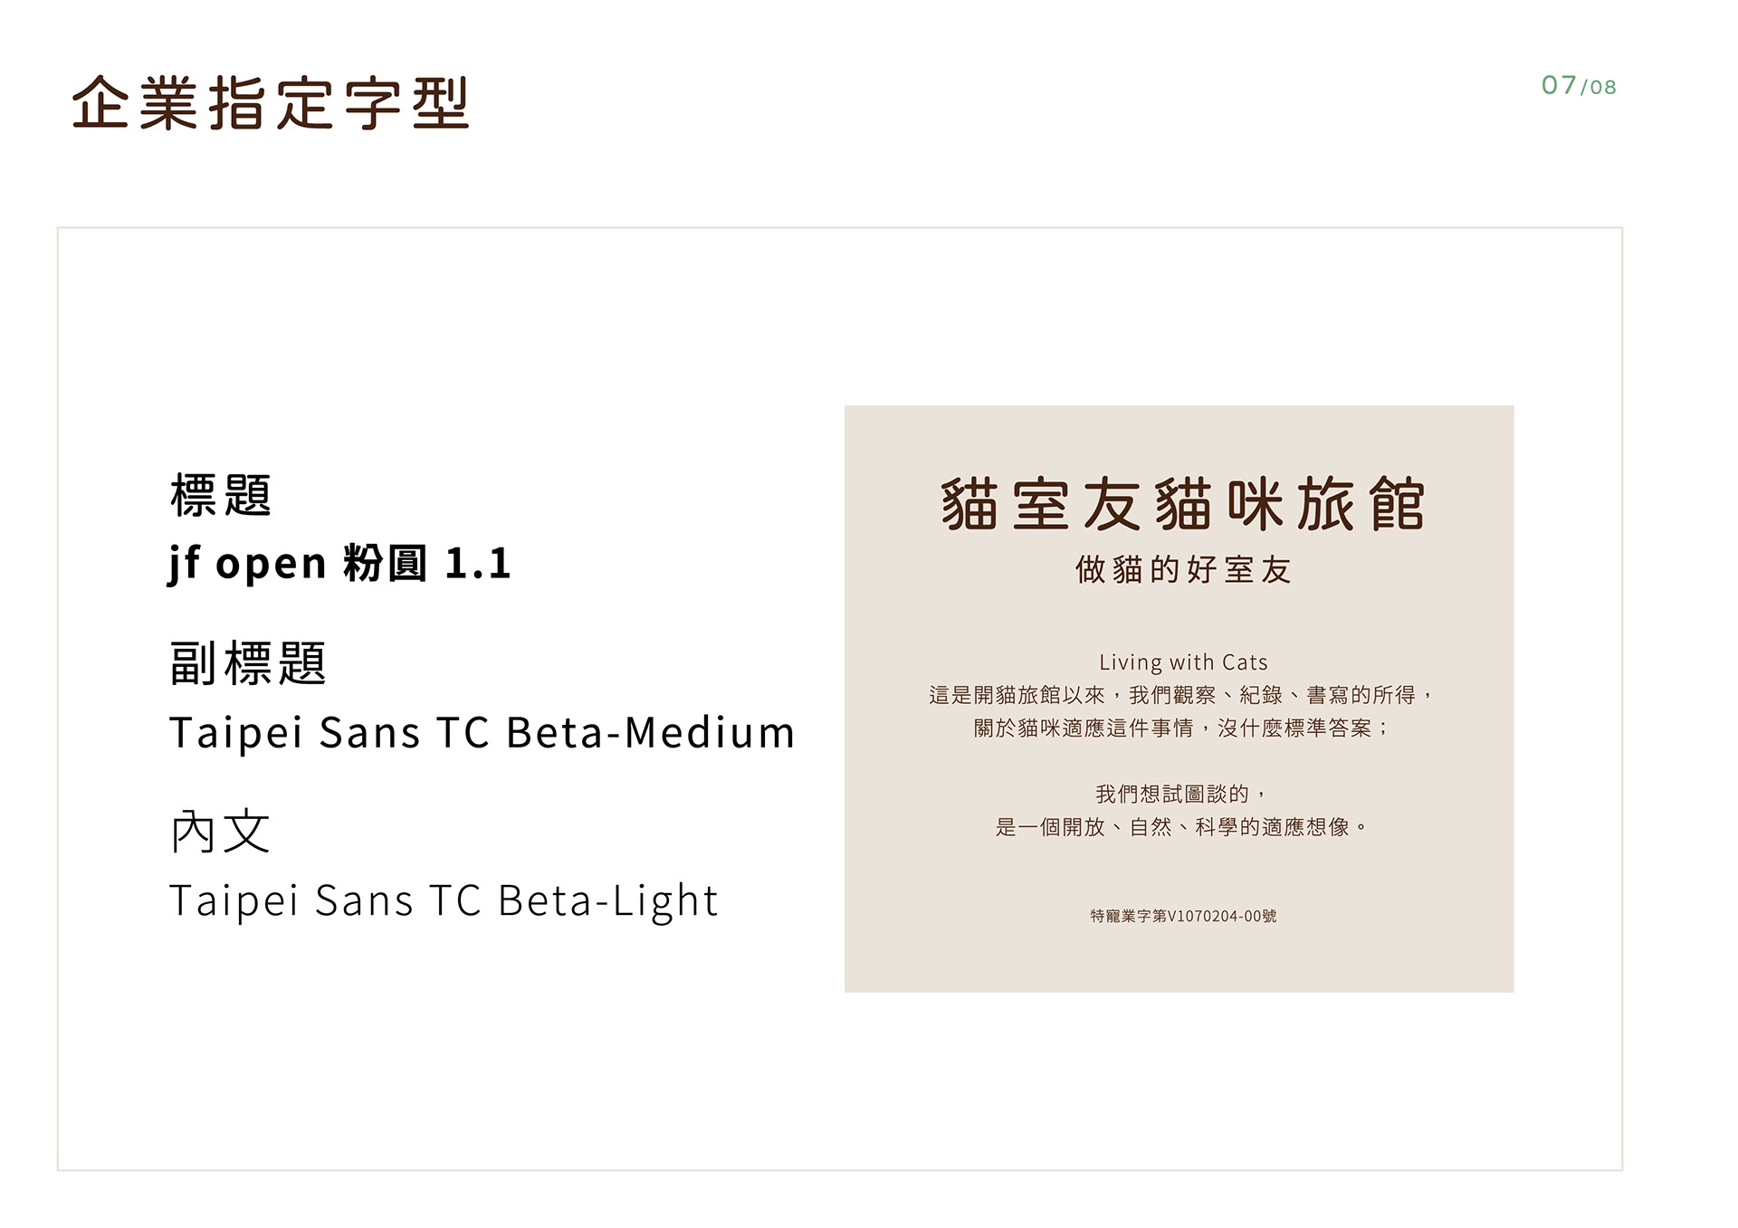Click the 做貓的好室友 sample subtitle
The height and width of the screenshot is (1228, 1738).
[x=1183, y=570]
